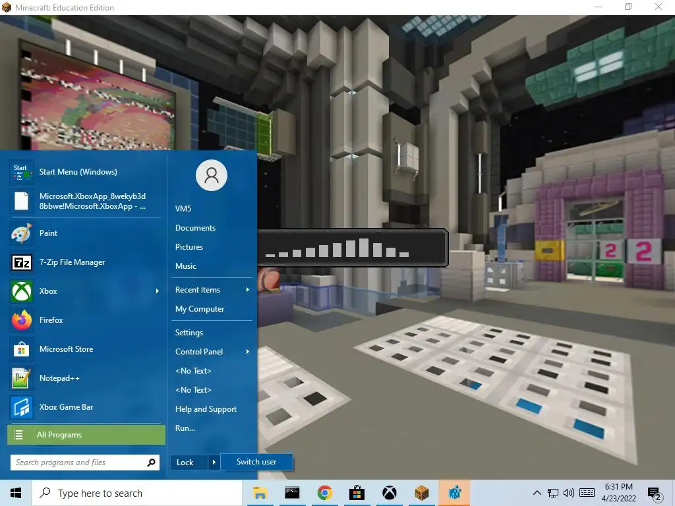Open File Explorer from the taskbar
Image resolution: width=675 pixels, height=506 pixels.
pyautogui.click(x=260, y=493)
